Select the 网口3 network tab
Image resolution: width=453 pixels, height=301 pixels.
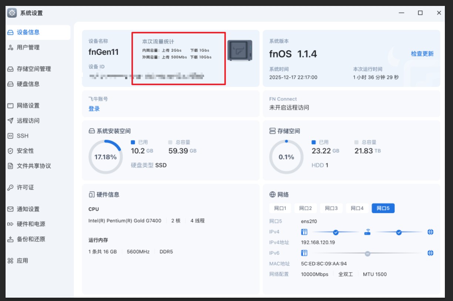click(331, 208)
